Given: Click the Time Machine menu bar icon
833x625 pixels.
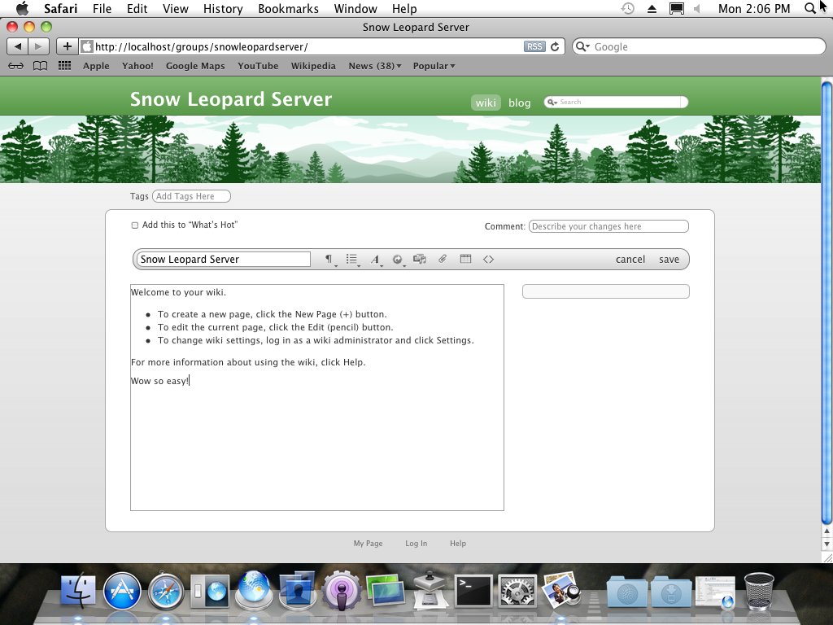Looking at the screenshot, I should coord(628,8).
